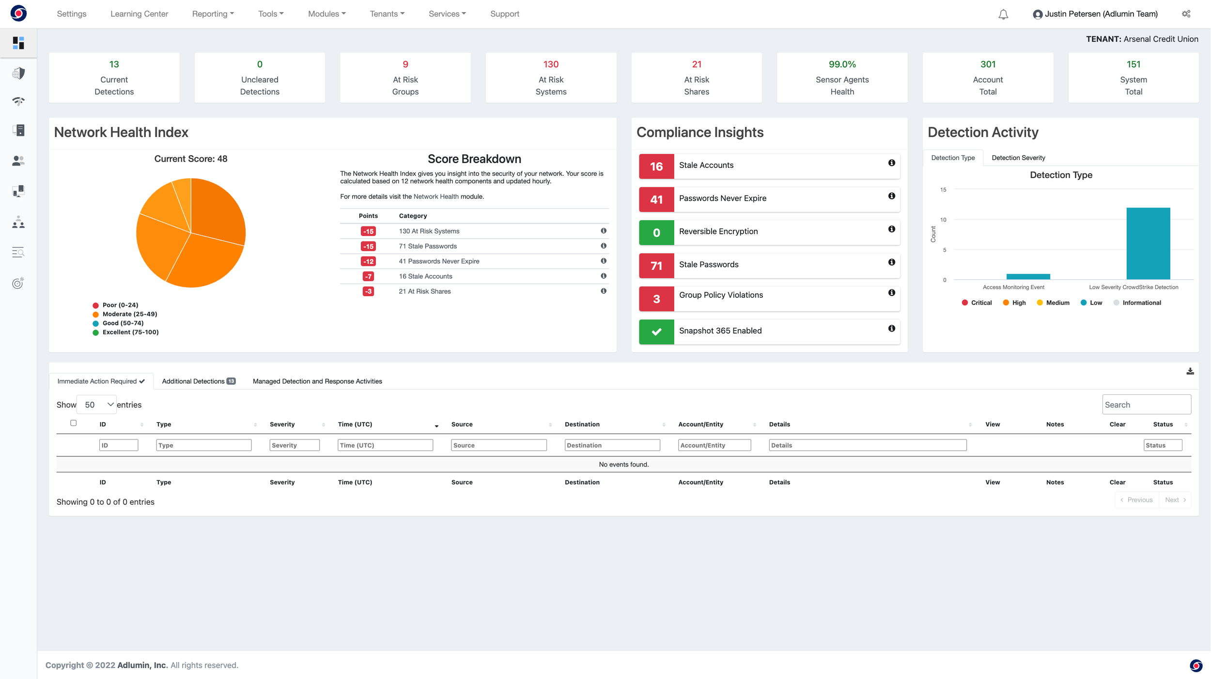Select the dashboard icon in the sidebar

click(x=18, y=43)
